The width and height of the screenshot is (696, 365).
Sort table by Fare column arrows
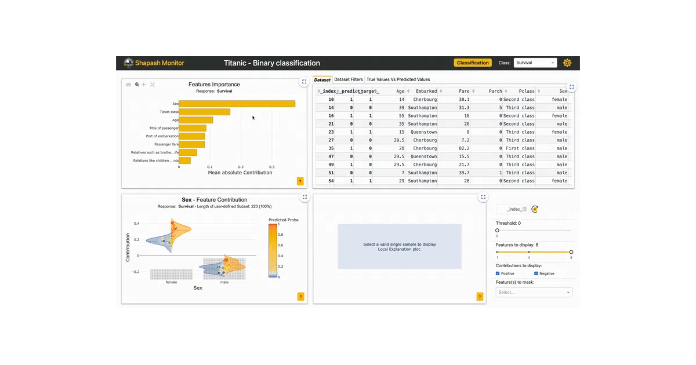[x=441, y=91]
